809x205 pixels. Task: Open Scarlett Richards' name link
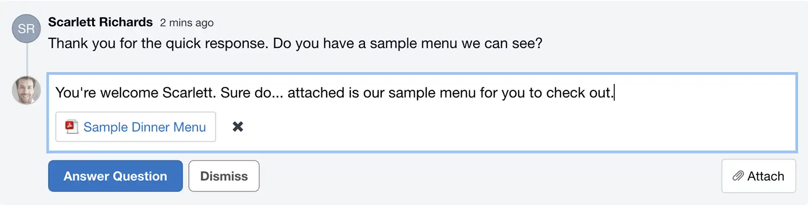point(100,22)
